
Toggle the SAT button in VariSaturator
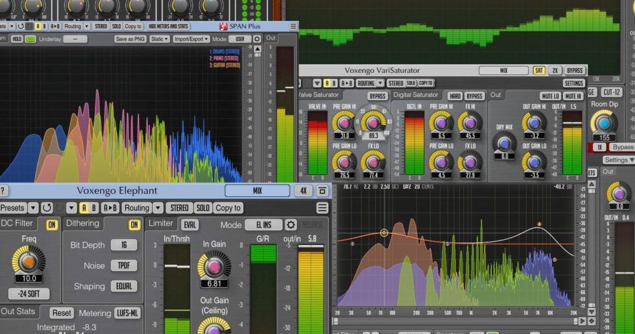click(x=539, y=70)
